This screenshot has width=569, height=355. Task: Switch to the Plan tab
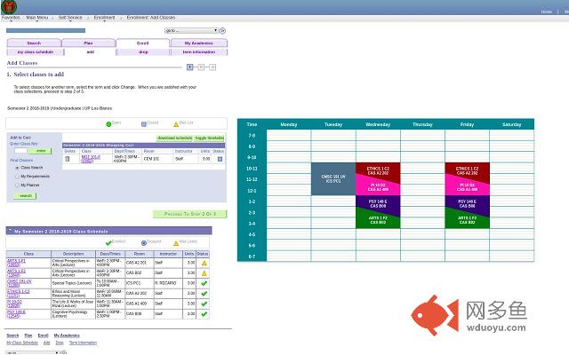point(88,43)
